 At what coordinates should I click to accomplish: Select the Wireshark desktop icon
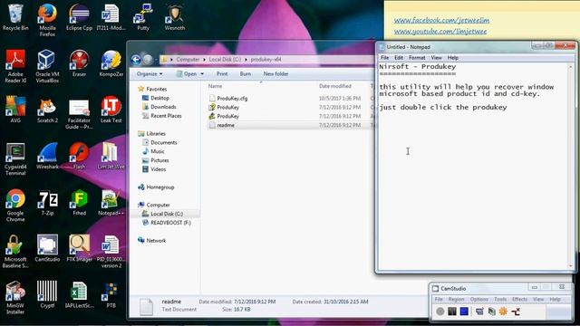click(x=47, y=156)
